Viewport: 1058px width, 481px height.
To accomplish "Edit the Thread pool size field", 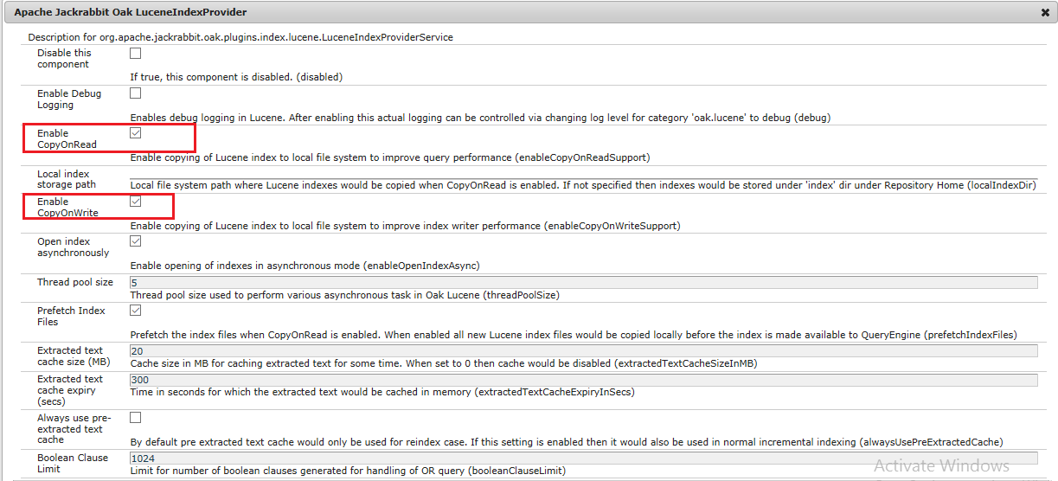I will click(583, 282).
